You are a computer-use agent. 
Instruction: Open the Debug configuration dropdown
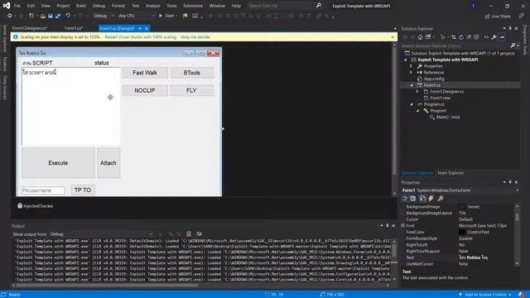coord(104,16)
